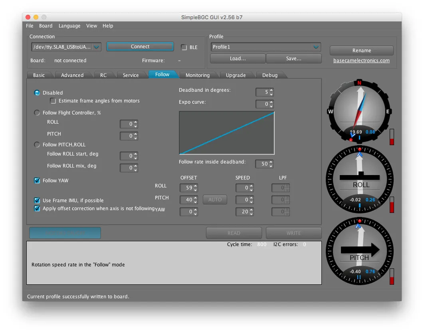This screenshot has height=333, width=424.
Task: Switch to the Monitoring tab
Action: pos(198,75)
